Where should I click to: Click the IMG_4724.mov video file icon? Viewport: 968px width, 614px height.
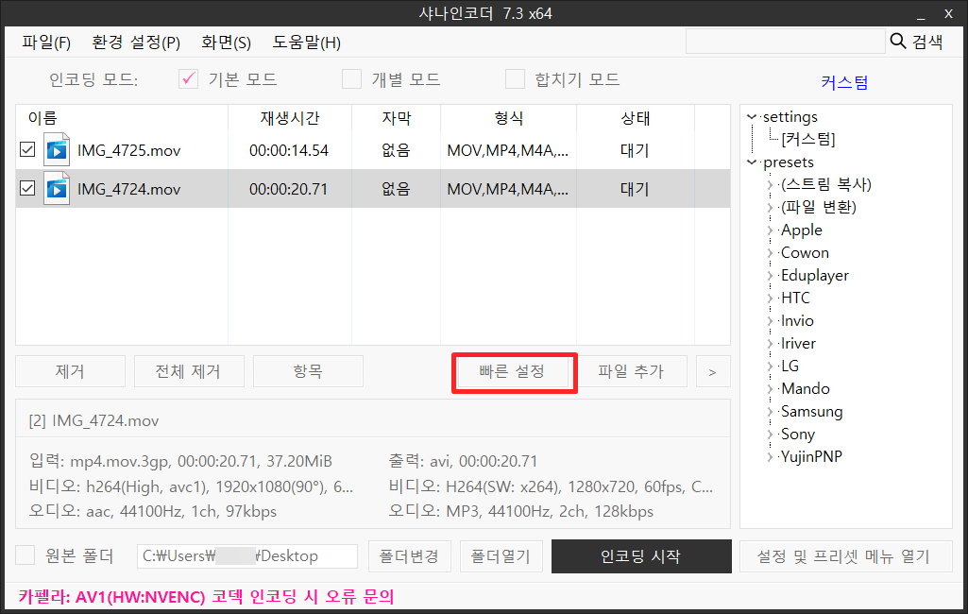(57, 188)
